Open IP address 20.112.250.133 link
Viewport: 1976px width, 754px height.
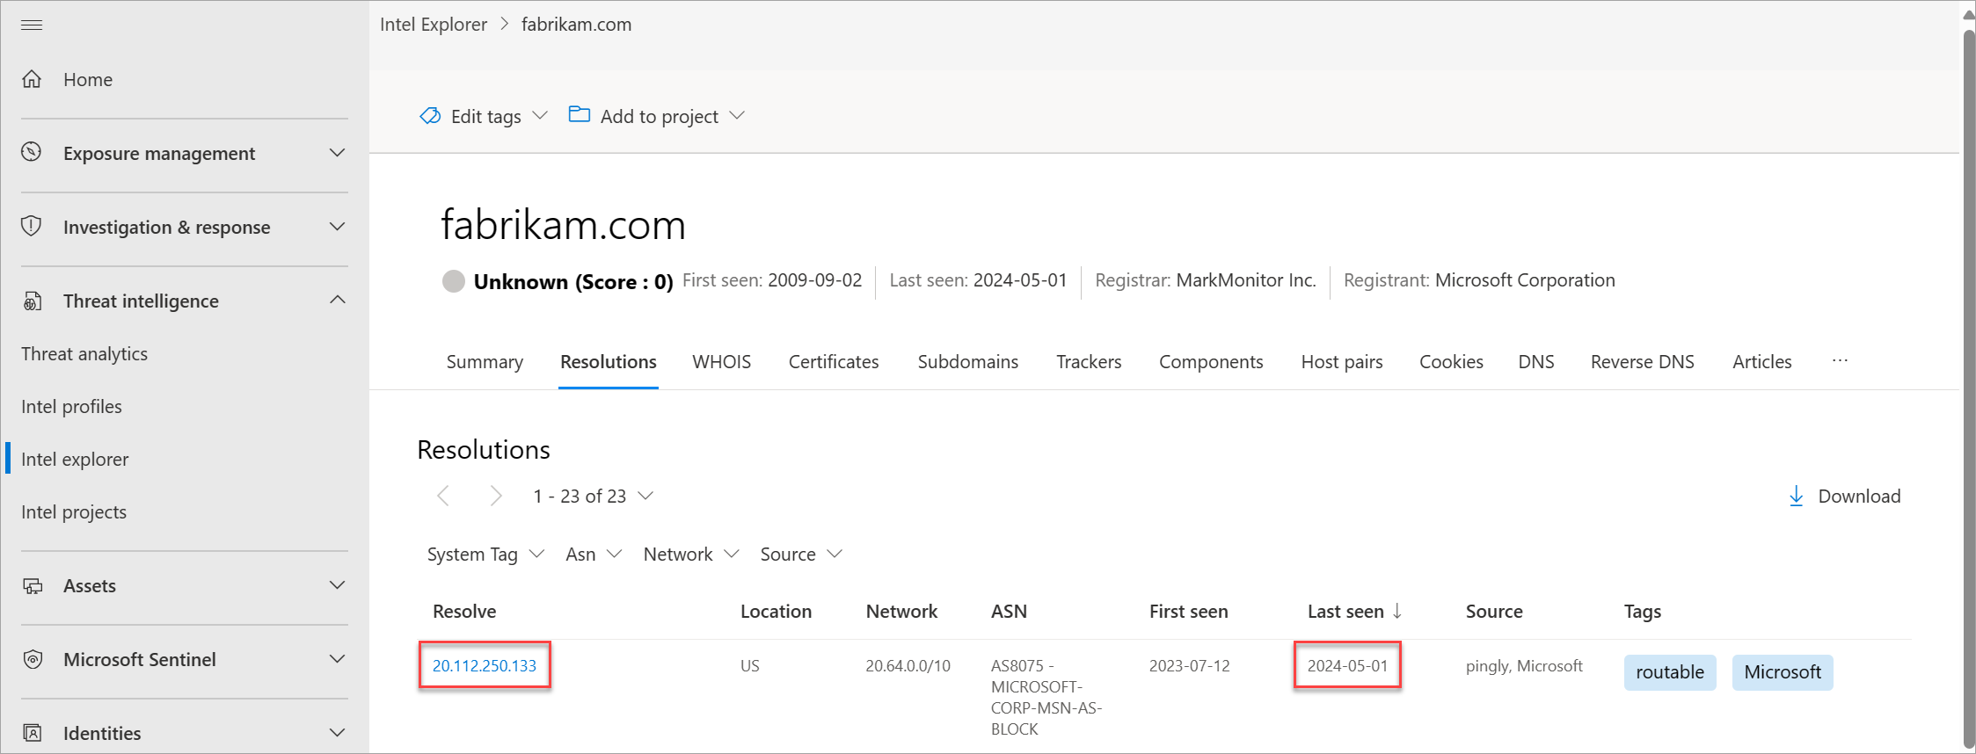[485, 666]
